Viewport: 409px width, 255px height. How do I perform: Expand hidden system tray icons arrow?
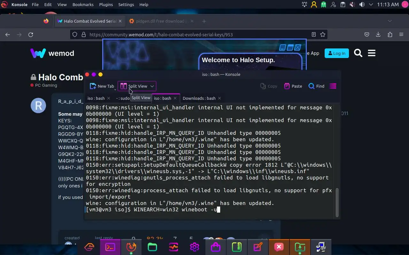[x=371, y=4]
